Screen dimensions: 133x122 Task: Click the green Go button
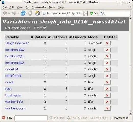pos(94,13)
